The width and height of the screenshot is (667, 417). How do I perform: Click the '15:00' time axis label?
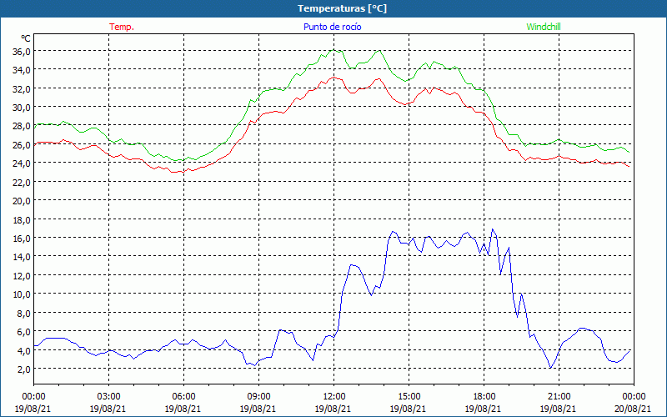[x=409, y=397]
